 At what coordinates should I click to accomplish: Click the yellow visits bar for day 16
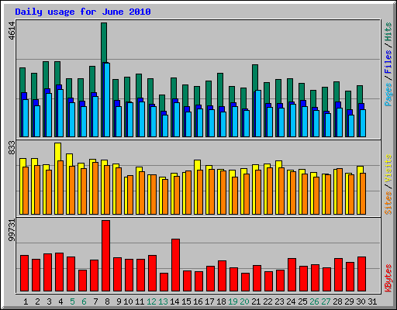pyautogui.click(x=197, y=165)
